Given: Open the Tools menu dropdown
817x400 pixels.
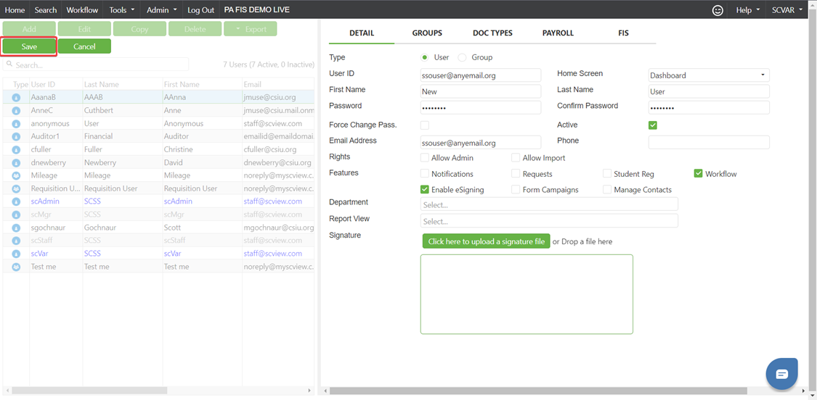Looking at the screenshot, I should pyautogui.click(x=122, y=10).
